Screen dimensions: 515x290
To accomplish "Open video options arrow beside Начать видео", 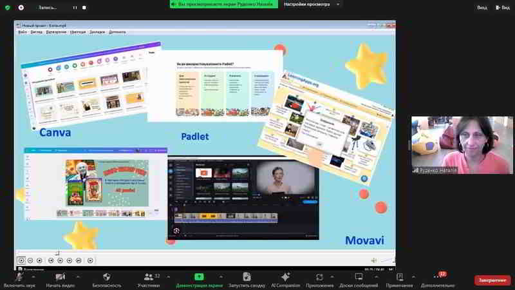I will click(78, 277).
